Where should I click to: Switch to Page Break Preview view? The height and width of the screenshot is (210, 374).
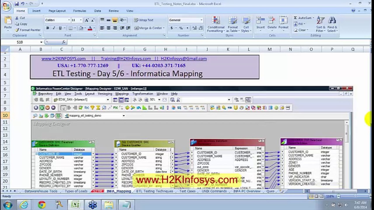(x=321, y=196)
